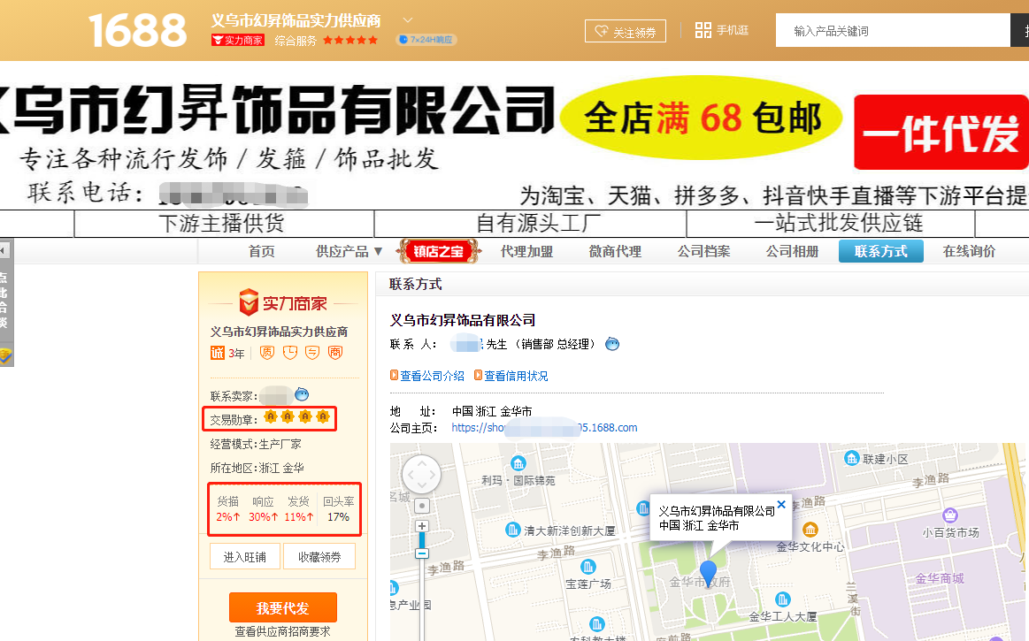Go to the 首页 tab
1029x641 pixels.
tap(261, 251)
